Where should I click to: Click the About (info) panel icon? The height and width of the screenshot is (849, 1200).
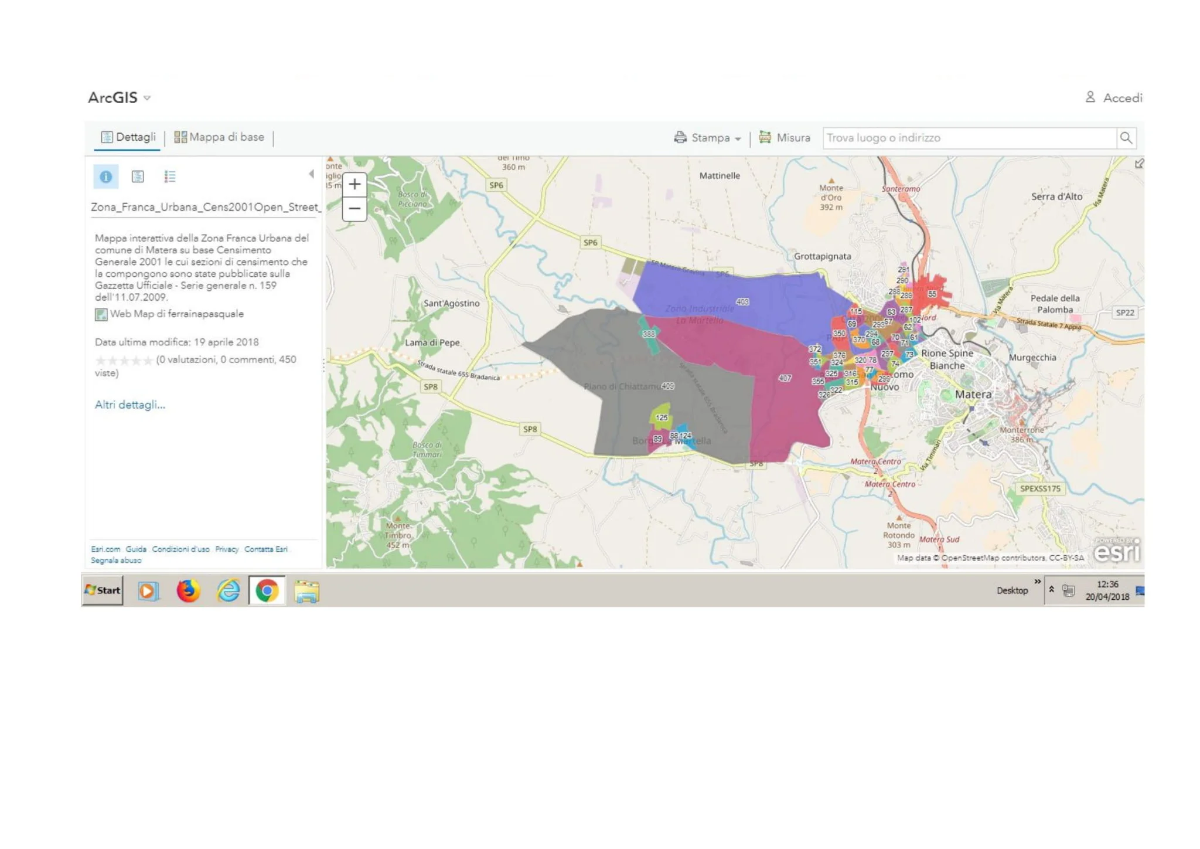point(106,176)
